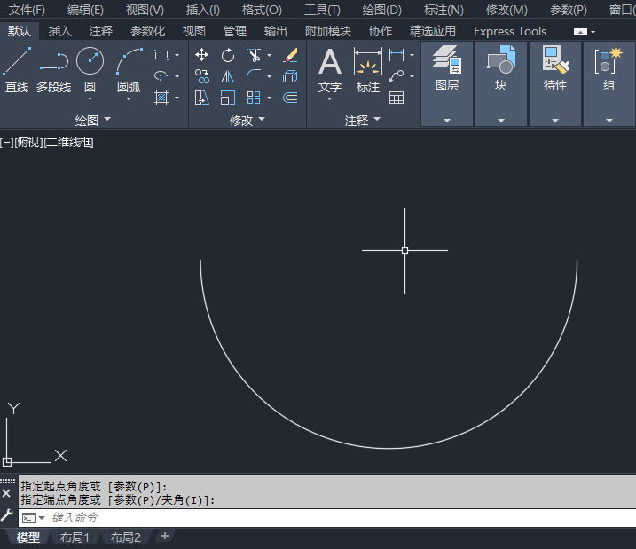Switch to the 插入 ribbon tab
636x549 pixels.
(x=59, y=31)
